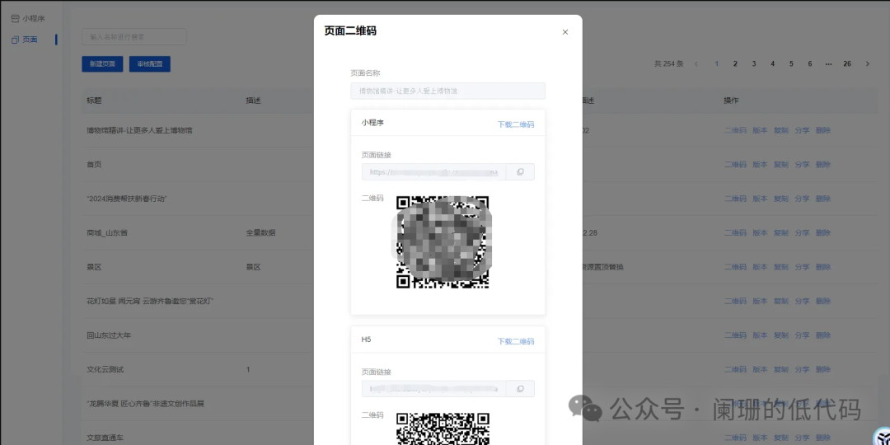This screenshot has width=890, height=445.
Task: Open 版本 for 博物馆精讲 row
Action: click(x=760, y=130)
